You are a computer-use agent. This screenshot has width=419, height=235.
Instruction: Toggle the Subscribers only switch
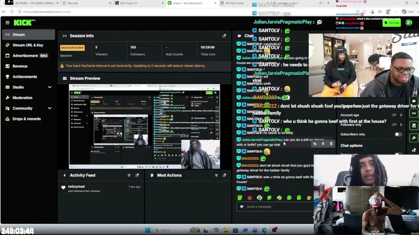398,134
